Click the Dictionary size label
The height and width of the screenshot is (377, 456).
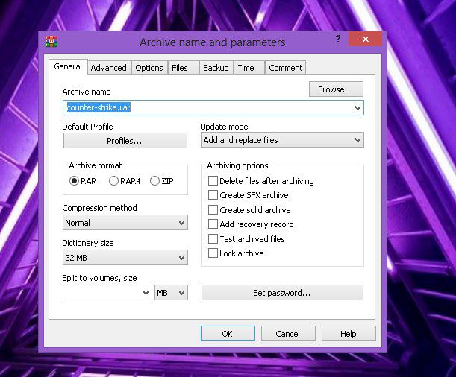pyautogui.click(x=88, y=243)
